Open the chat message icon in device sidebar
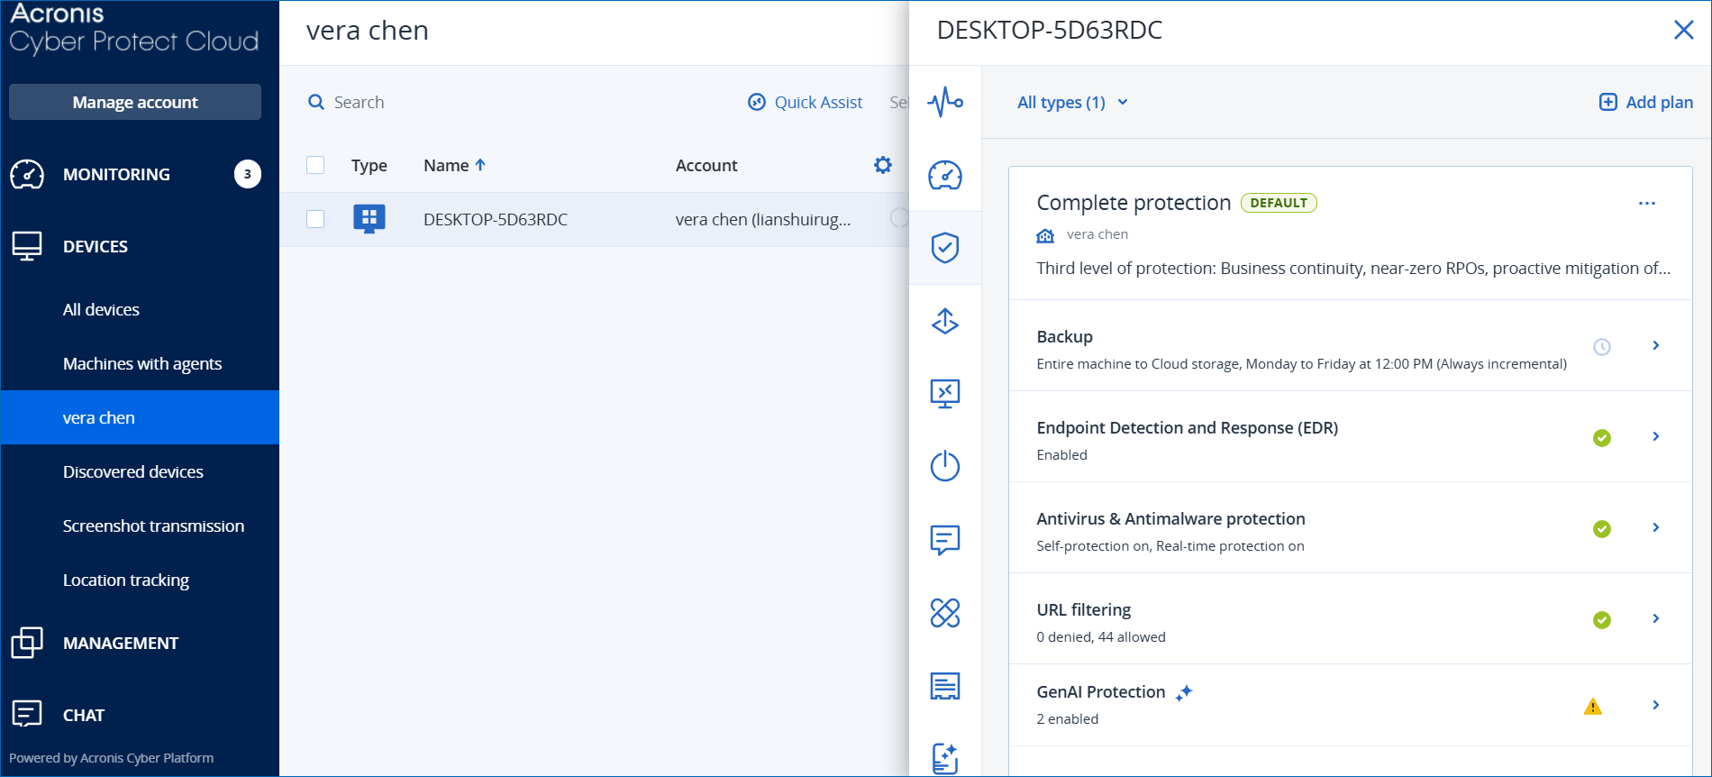The width and height of the screenshot is (1712, 777). (945, 540)
